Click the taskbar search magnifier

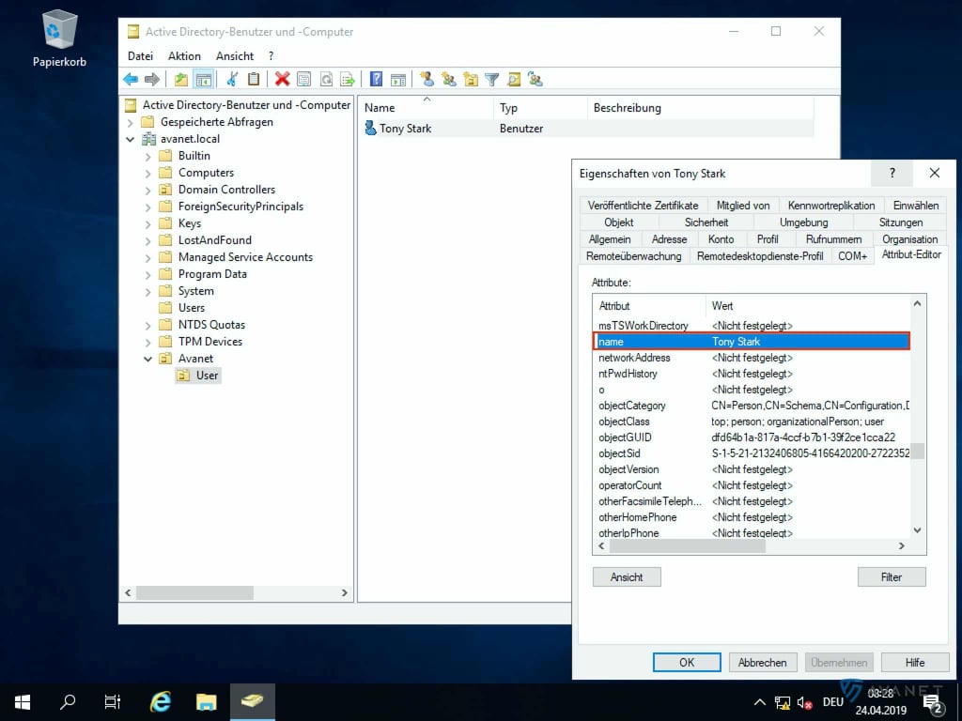coord(68,702)
